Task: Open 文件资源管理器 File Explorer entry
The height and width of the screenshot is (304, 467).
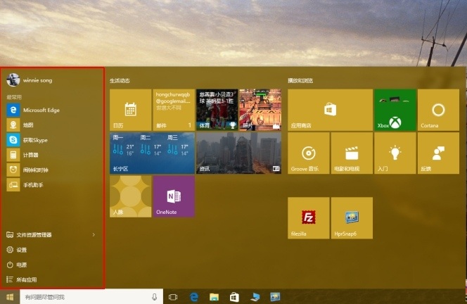Action: [29, 235]
